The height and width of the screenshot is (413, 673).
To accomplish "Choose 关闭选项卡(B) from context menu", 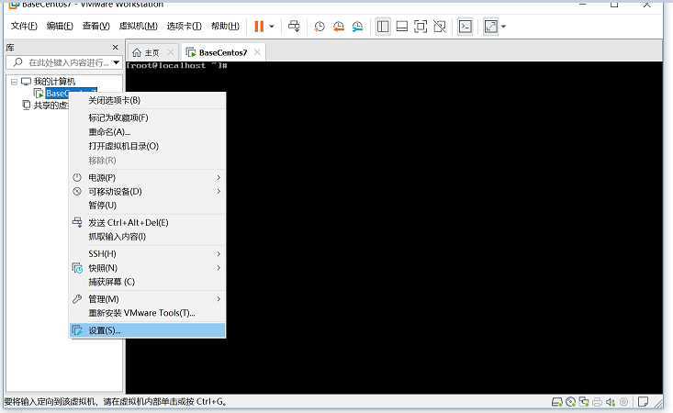I will tap(147, 100).
